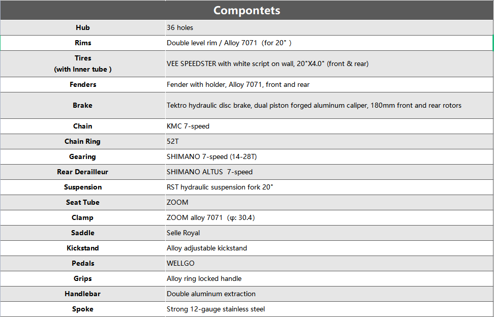Click the Selle Royal saddle cell

click(x=183, y=233)
